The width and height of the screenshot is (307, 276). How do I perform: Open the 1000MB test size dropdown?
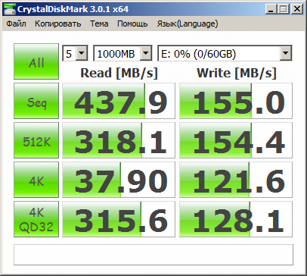[x=122, y=53]
